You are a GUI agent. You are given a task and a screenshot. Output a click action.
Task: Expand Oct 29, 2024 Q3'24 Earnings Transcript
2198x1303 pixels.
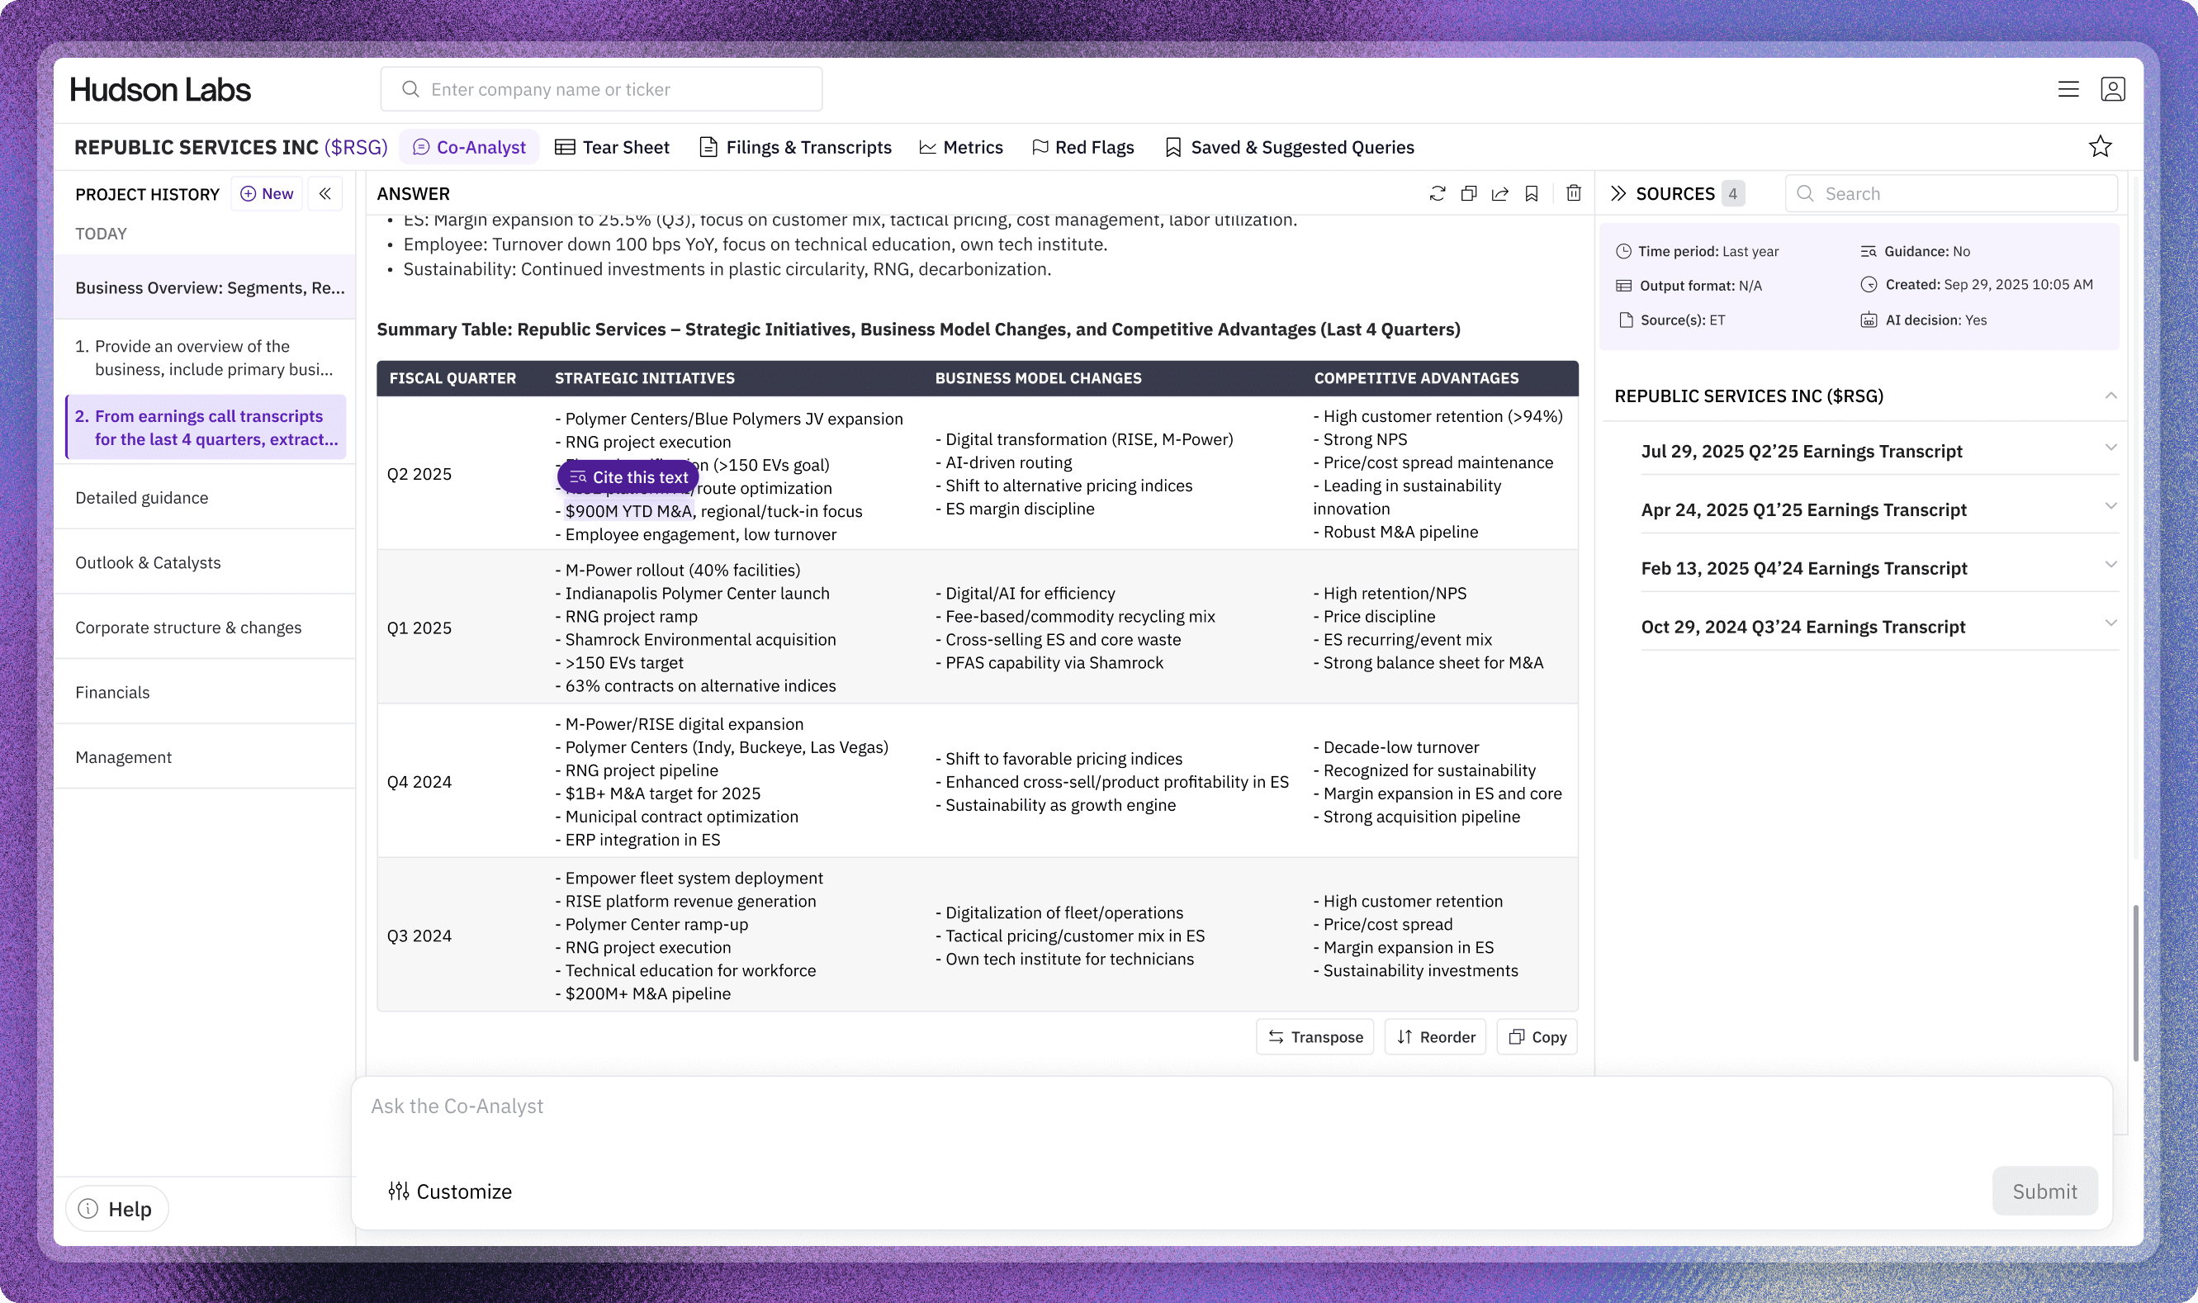(2110, 623)
